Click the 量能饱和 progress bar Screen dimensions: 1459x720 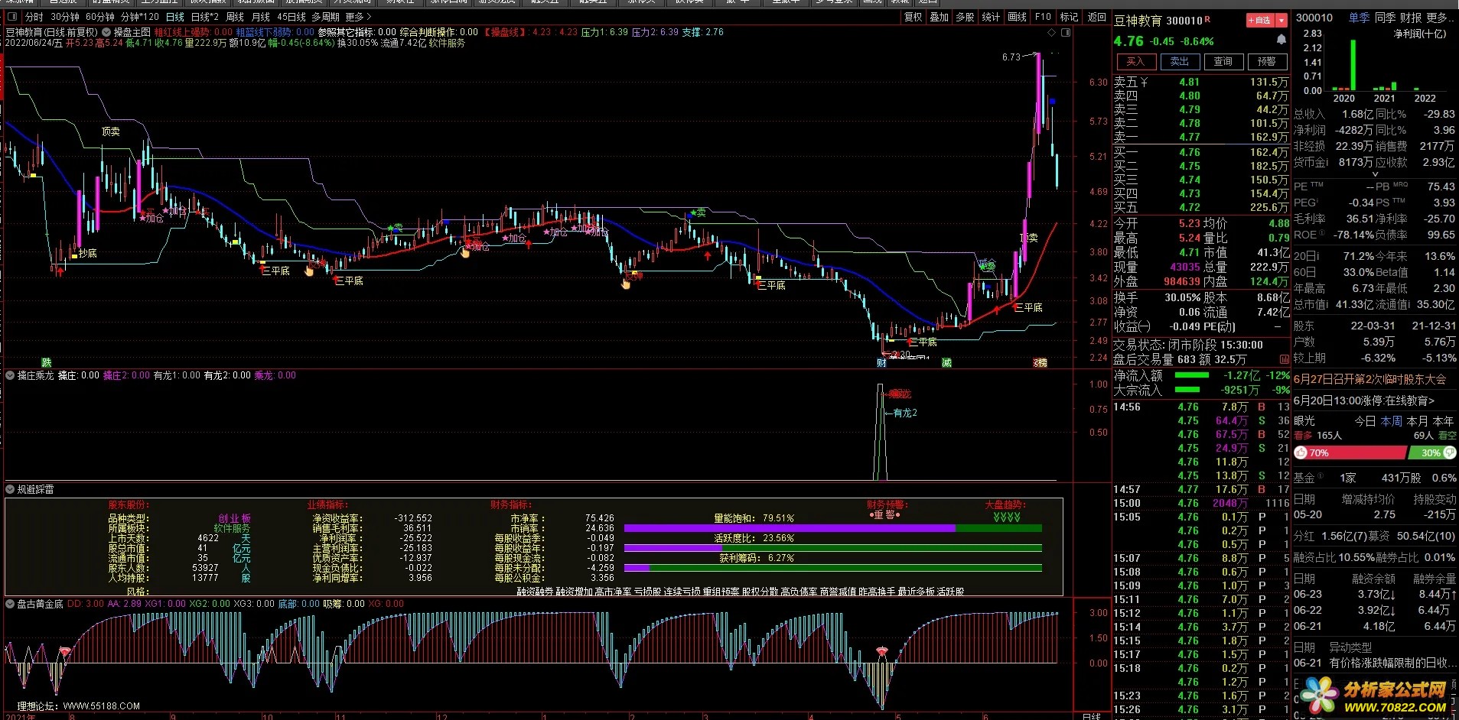click(x=833, y=528)
